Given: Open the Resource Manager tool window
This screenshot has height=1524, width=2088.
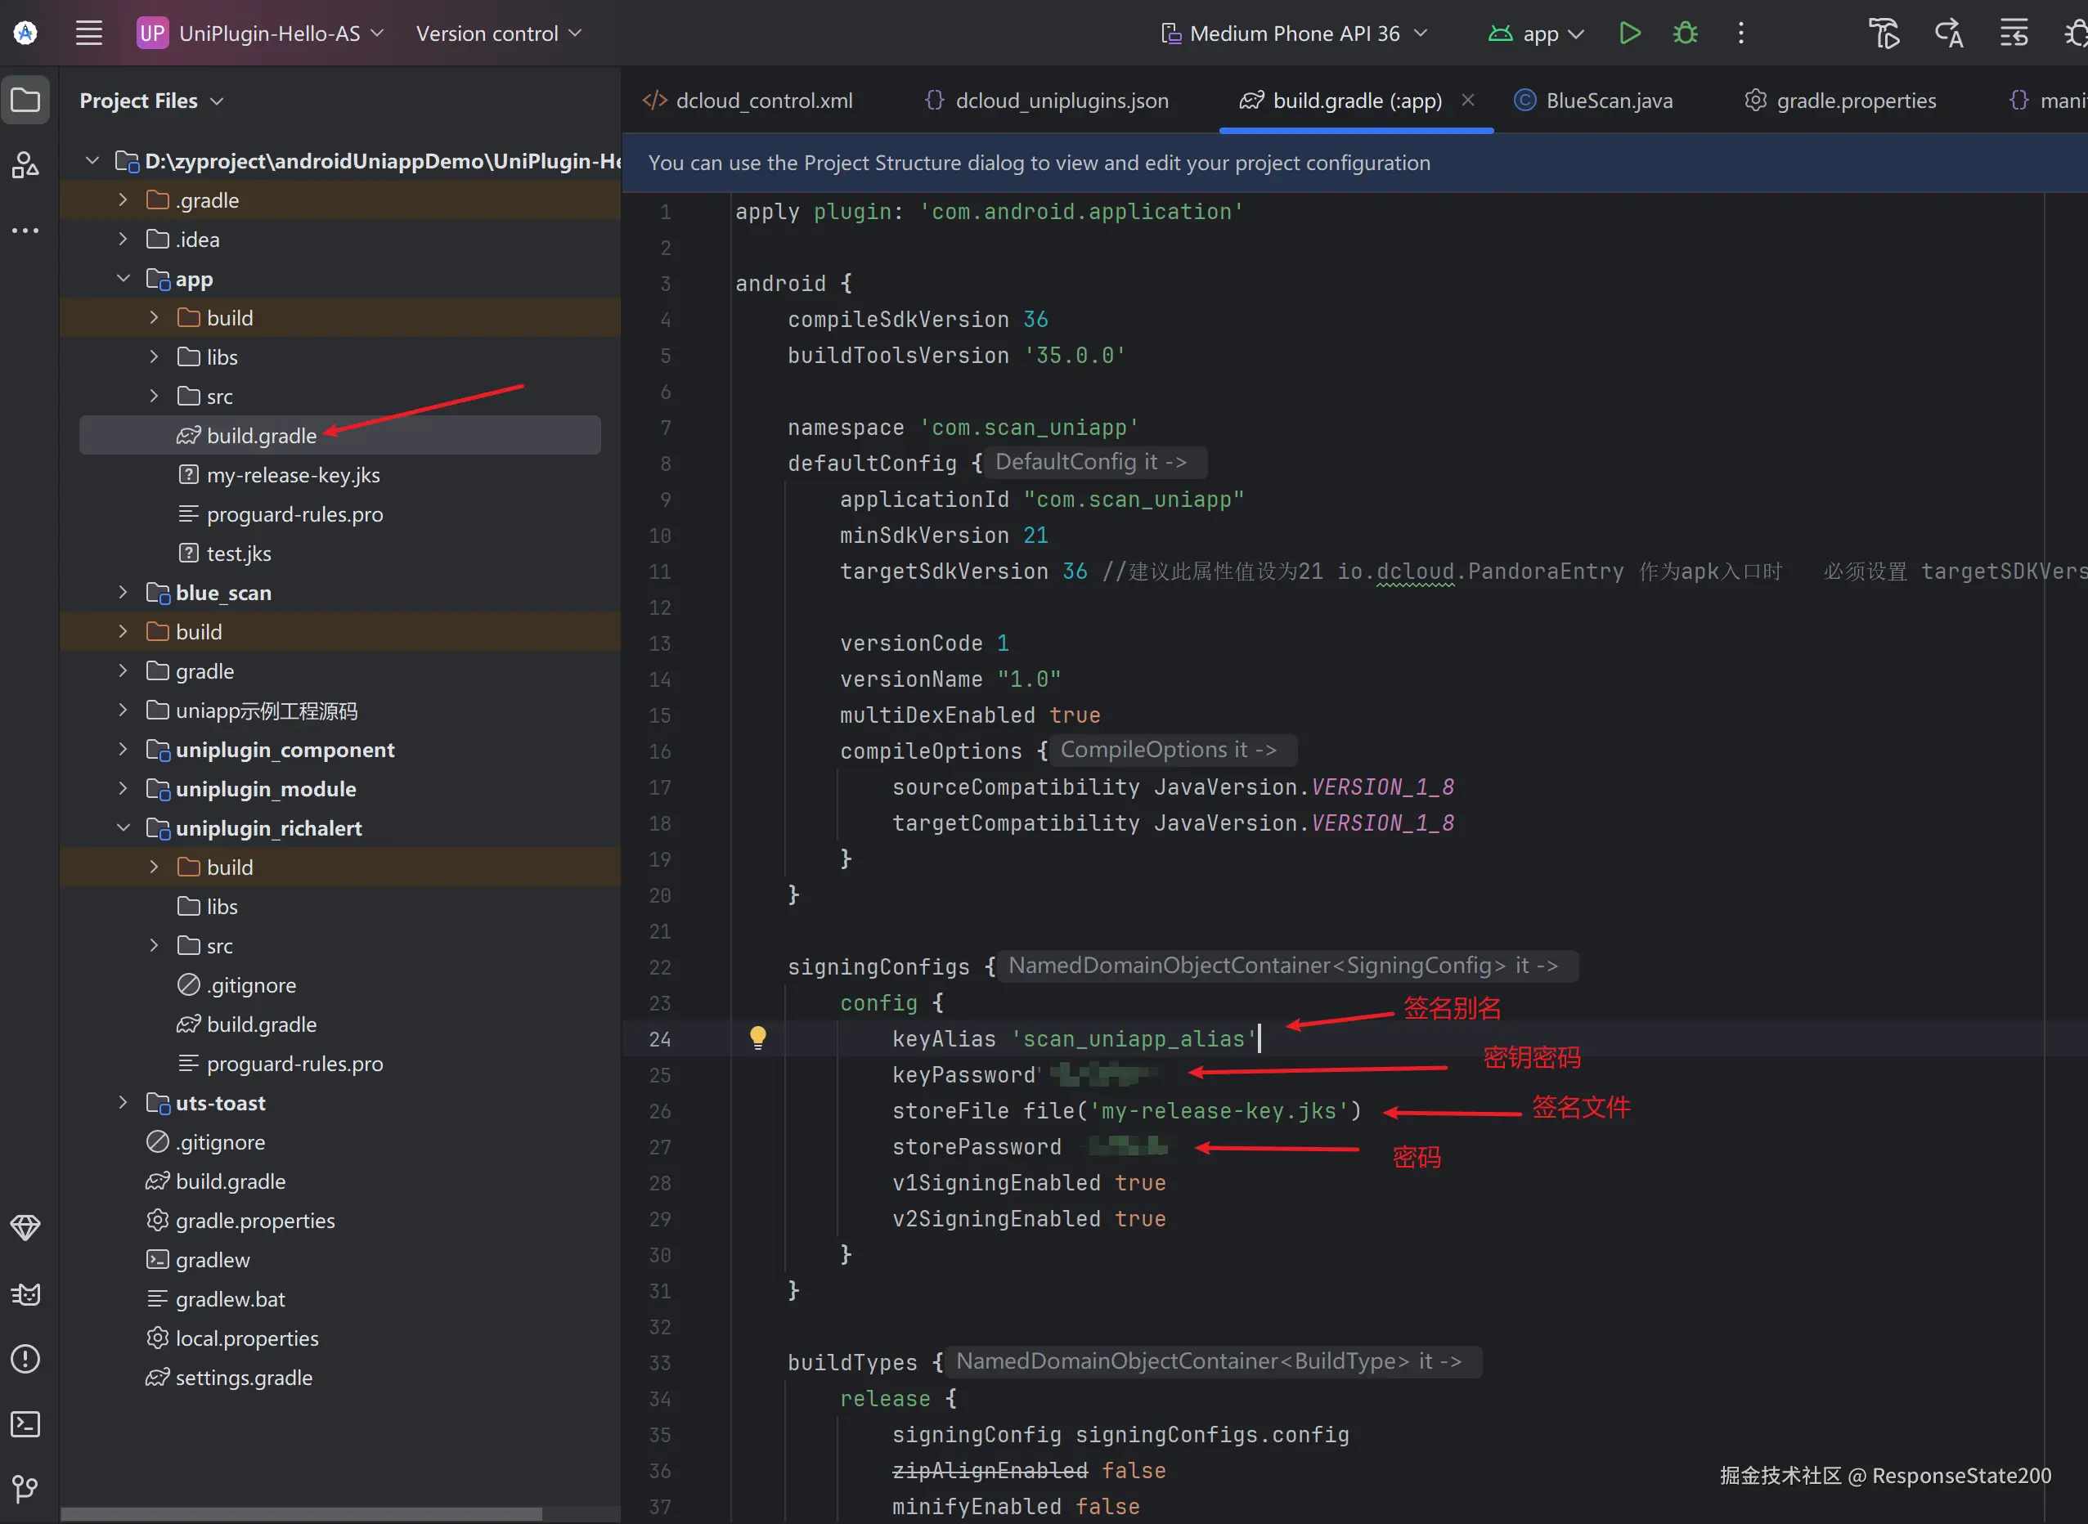Looking at the screenshot, I should pos(25,166).
